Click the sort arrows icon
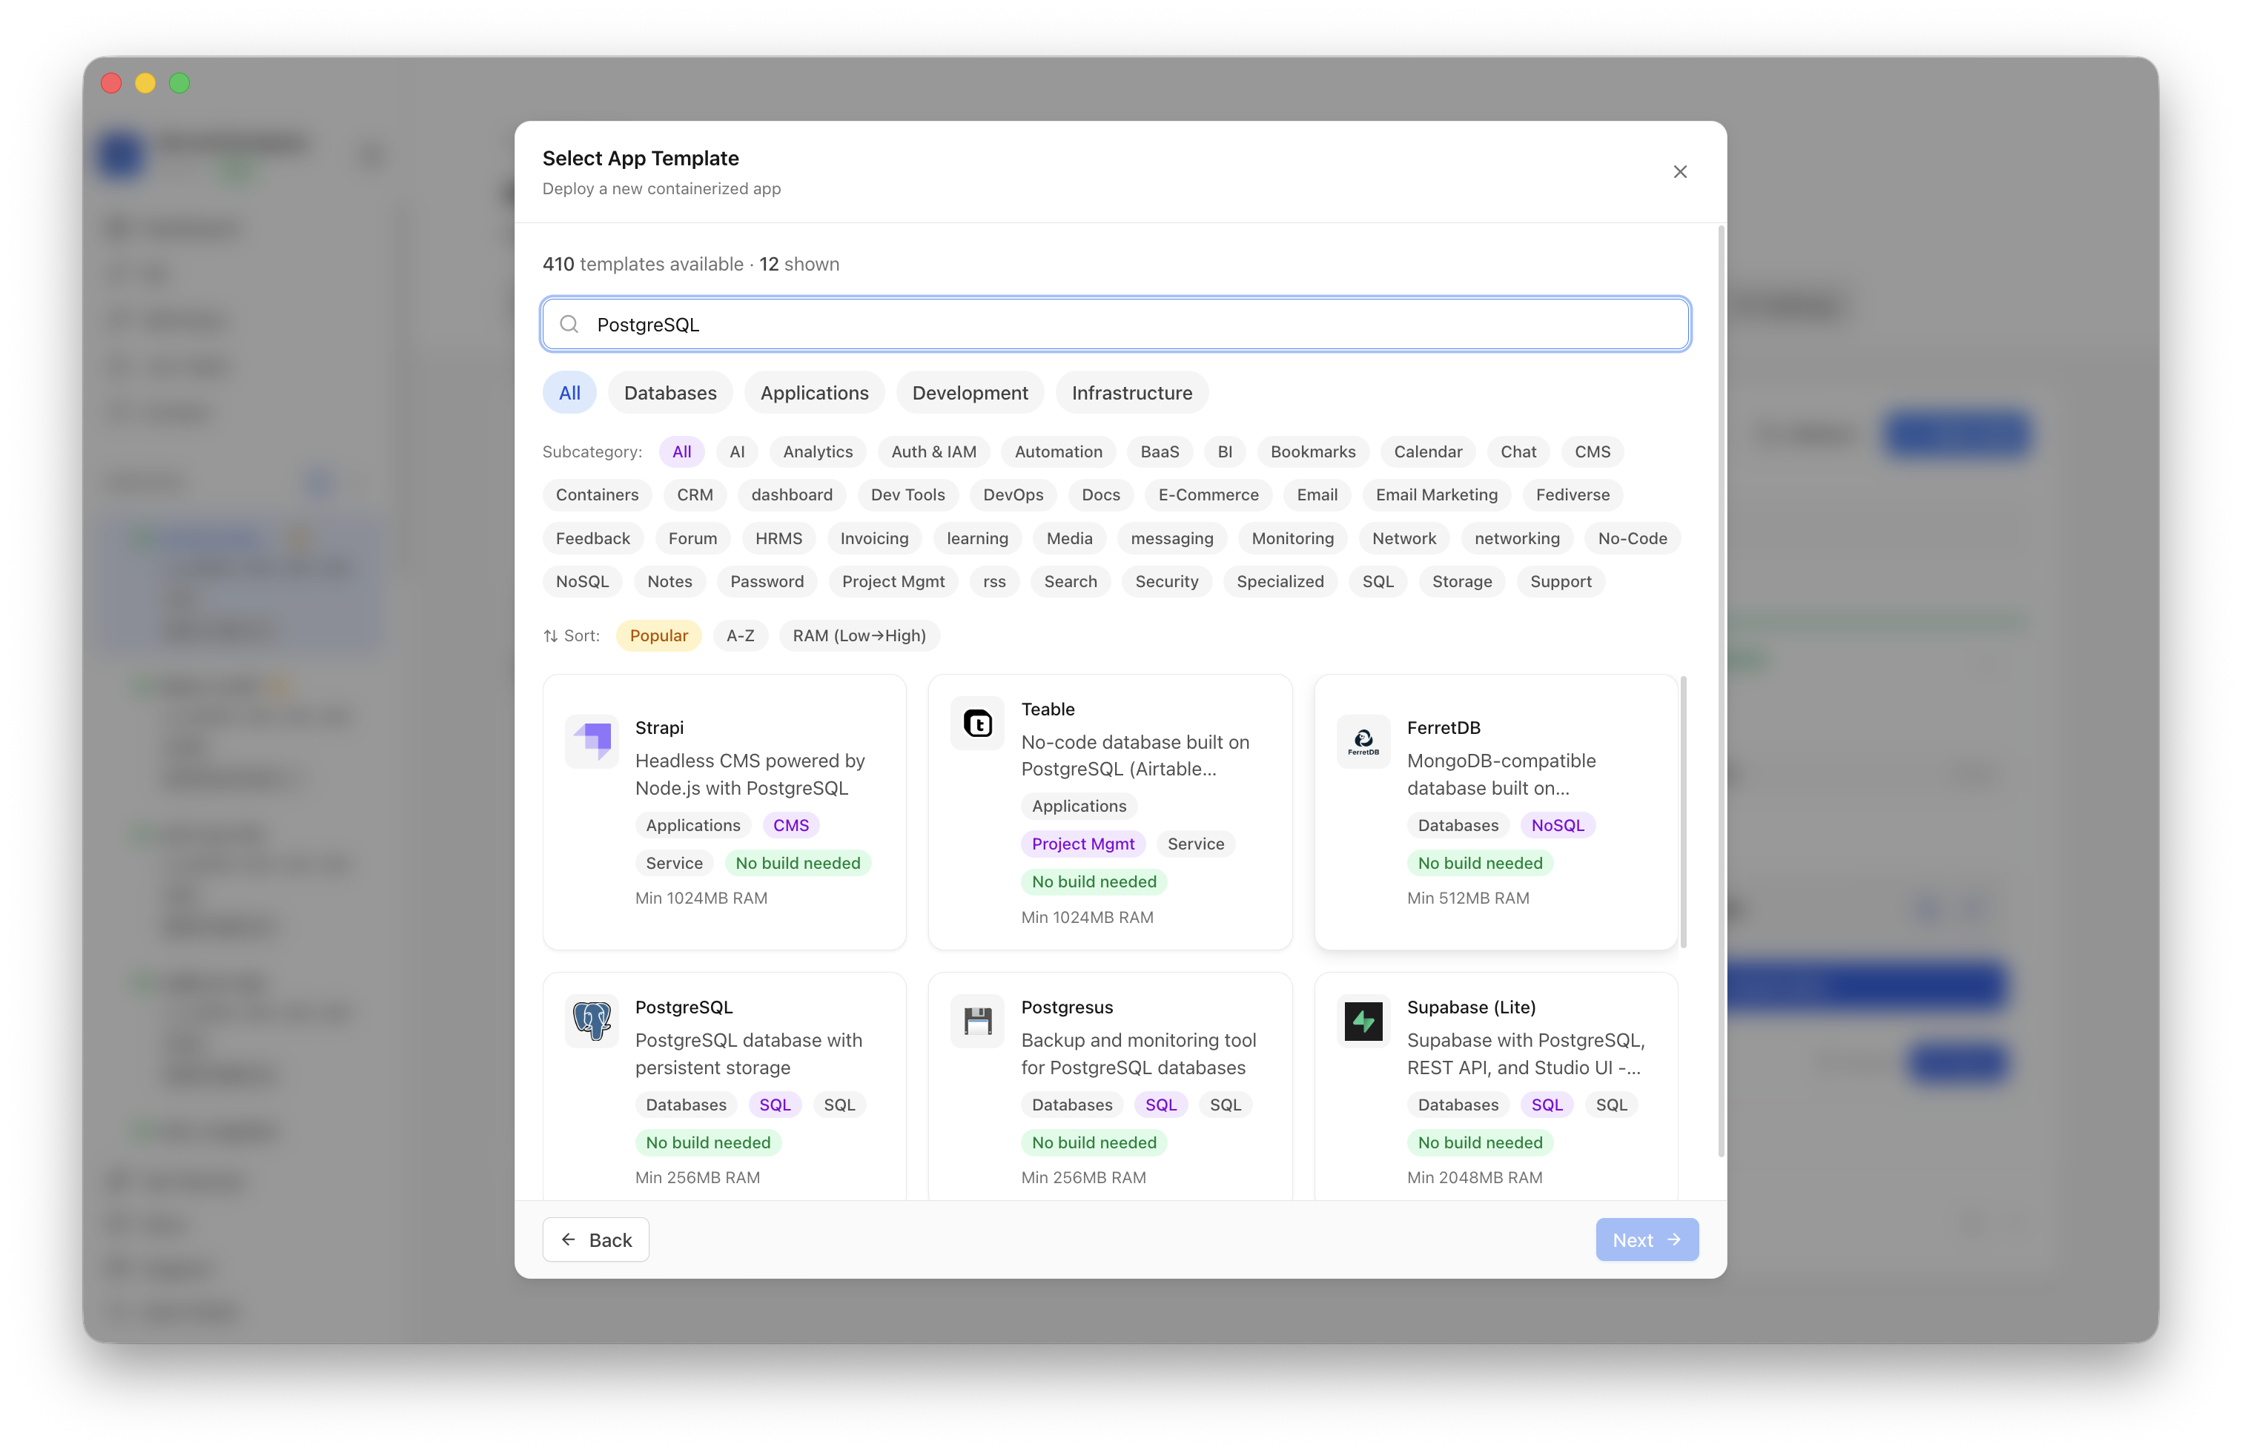2242x1453 pixels. click(550, 635)
